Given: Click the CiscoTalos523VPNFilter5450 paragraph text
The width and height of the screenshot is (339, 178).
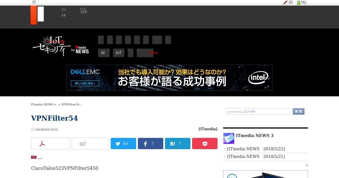Looking at the screenshot, I should click(x=65, y=168).
